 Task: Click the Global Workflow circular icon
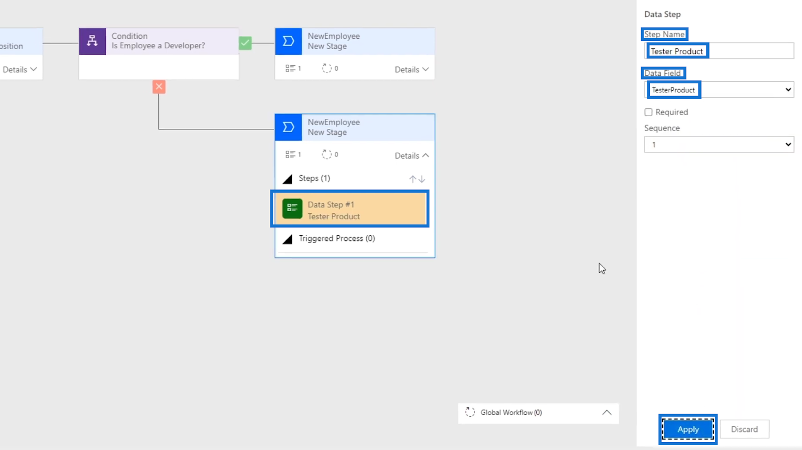click(x=470, y=412)
